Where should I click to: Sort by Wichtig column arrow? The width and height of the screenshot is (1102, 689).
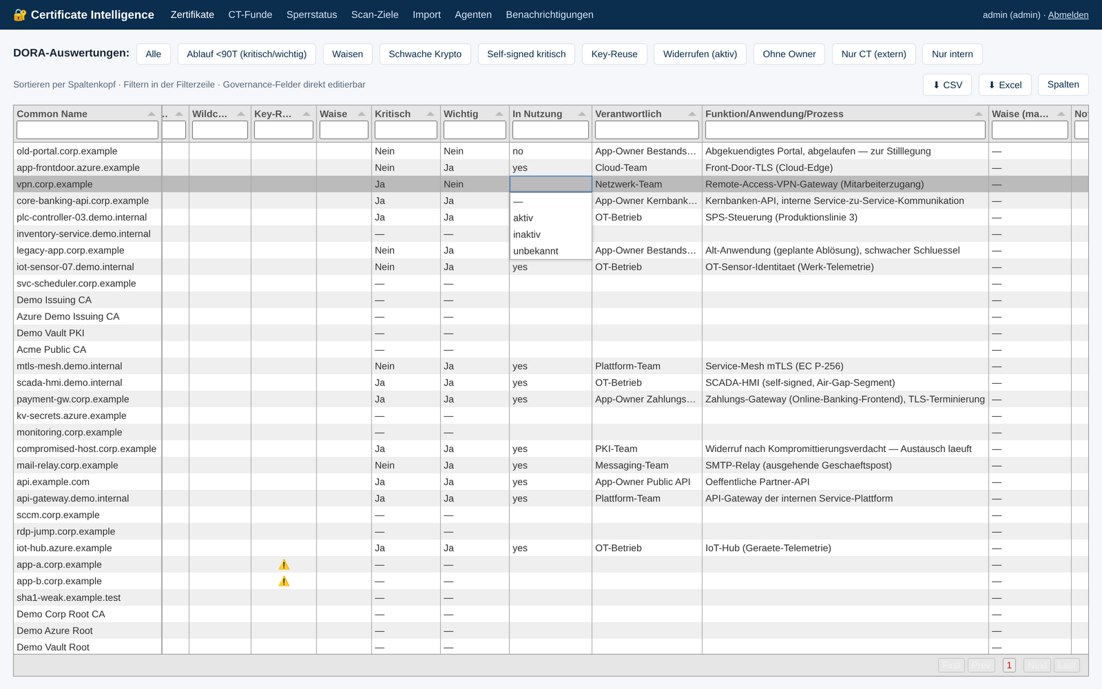click(x=499, y=114)
